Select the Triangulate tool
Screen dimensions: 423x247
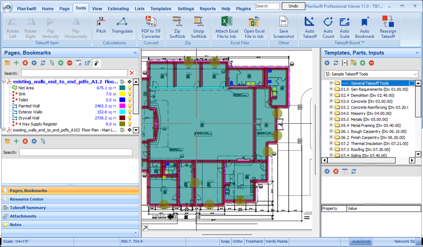coord(122,25)
